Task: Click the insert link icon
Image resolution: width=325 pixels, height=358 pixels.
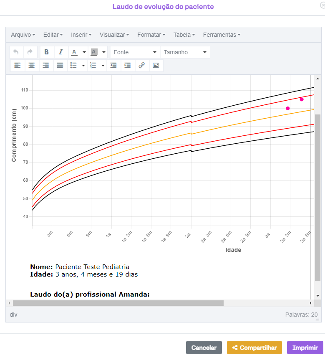Action: [142, 65]
